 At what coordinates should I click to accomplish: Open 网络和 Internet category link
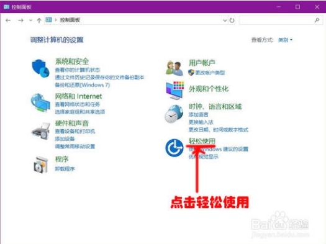pyautogui.click(x=78, y=96)
